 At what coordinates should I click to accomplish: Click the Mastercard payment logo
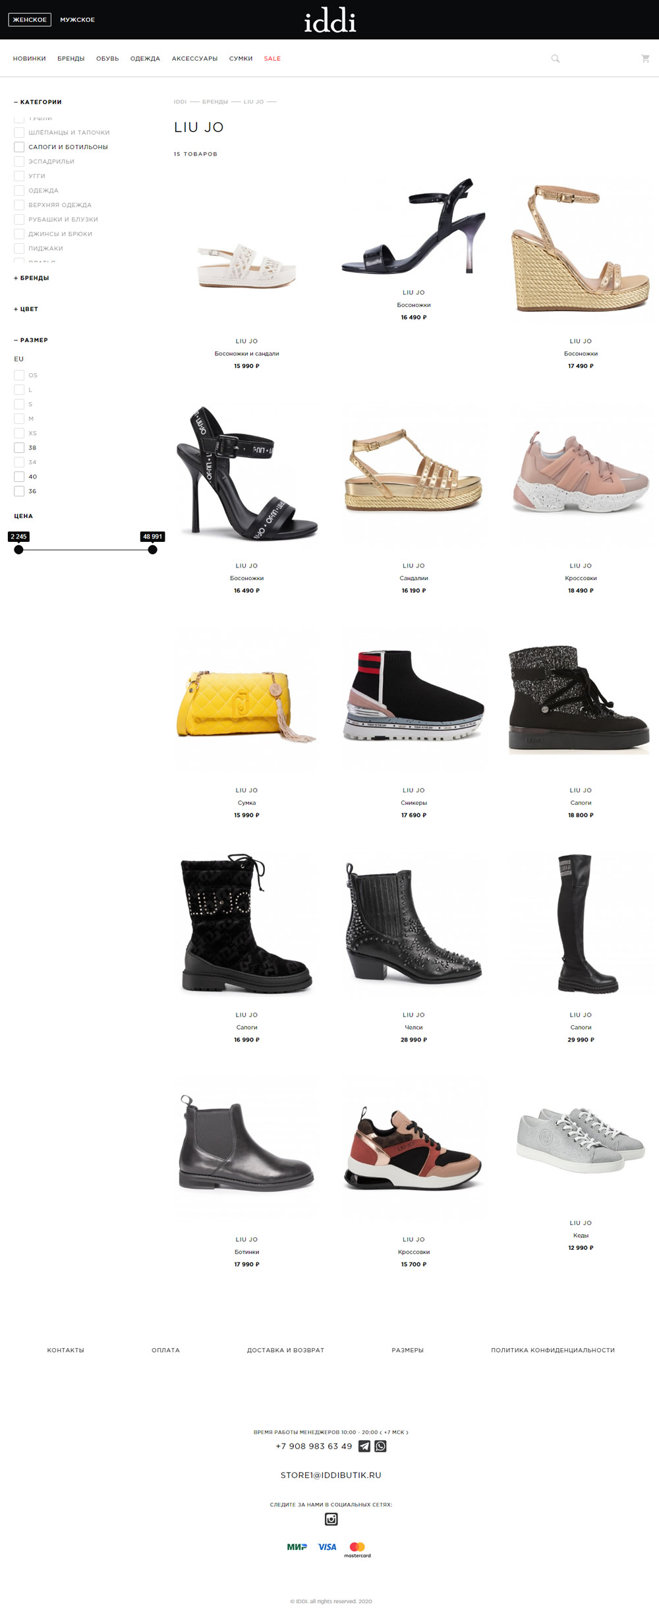[x=357, y=1550]
